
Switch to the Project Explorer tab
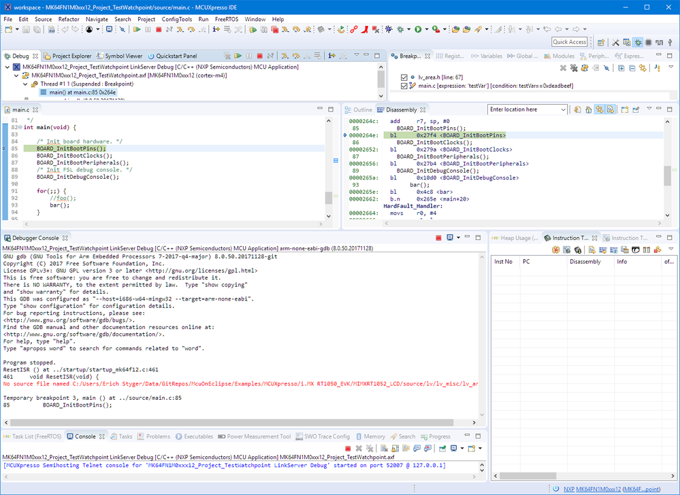67,56
